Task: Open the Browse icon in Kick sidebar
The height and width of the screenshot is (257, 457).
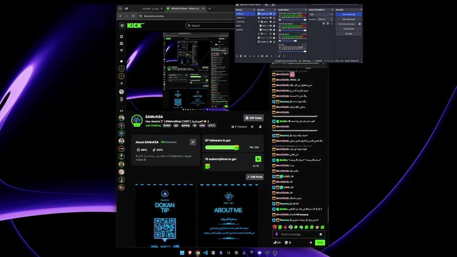Action: (121, 44)
